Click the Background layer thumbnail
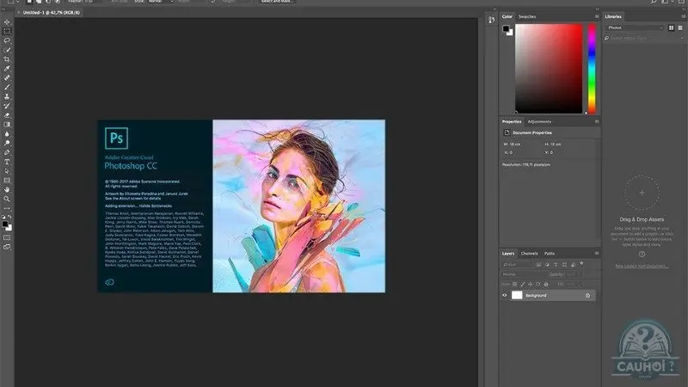This screenshot has width=688, height=387. [x=517, y=295]
